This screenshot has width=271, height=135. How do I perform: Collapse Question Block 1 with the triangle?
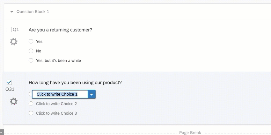tap(12, 12)
